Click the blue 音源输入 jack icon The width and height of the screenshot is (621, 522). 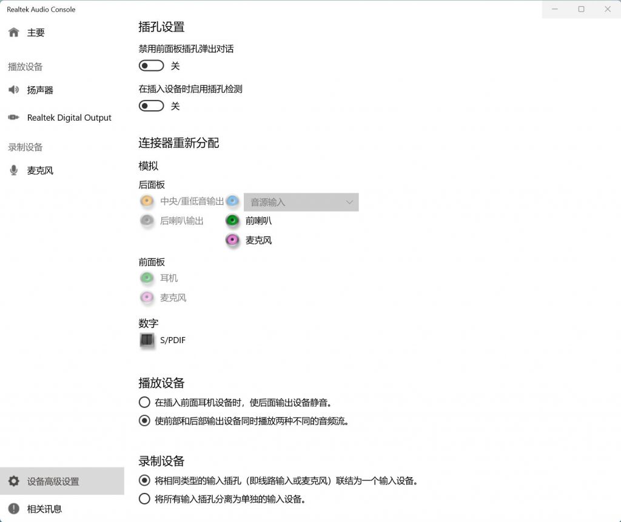[x=232, y=201]
